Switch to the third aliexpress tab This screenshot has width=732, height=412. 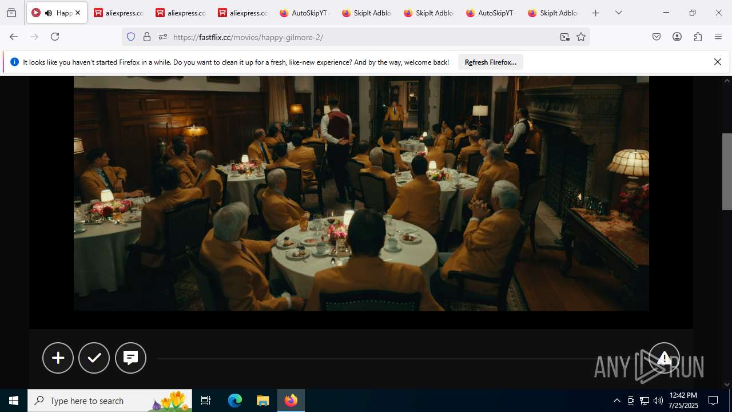[243, 13]
